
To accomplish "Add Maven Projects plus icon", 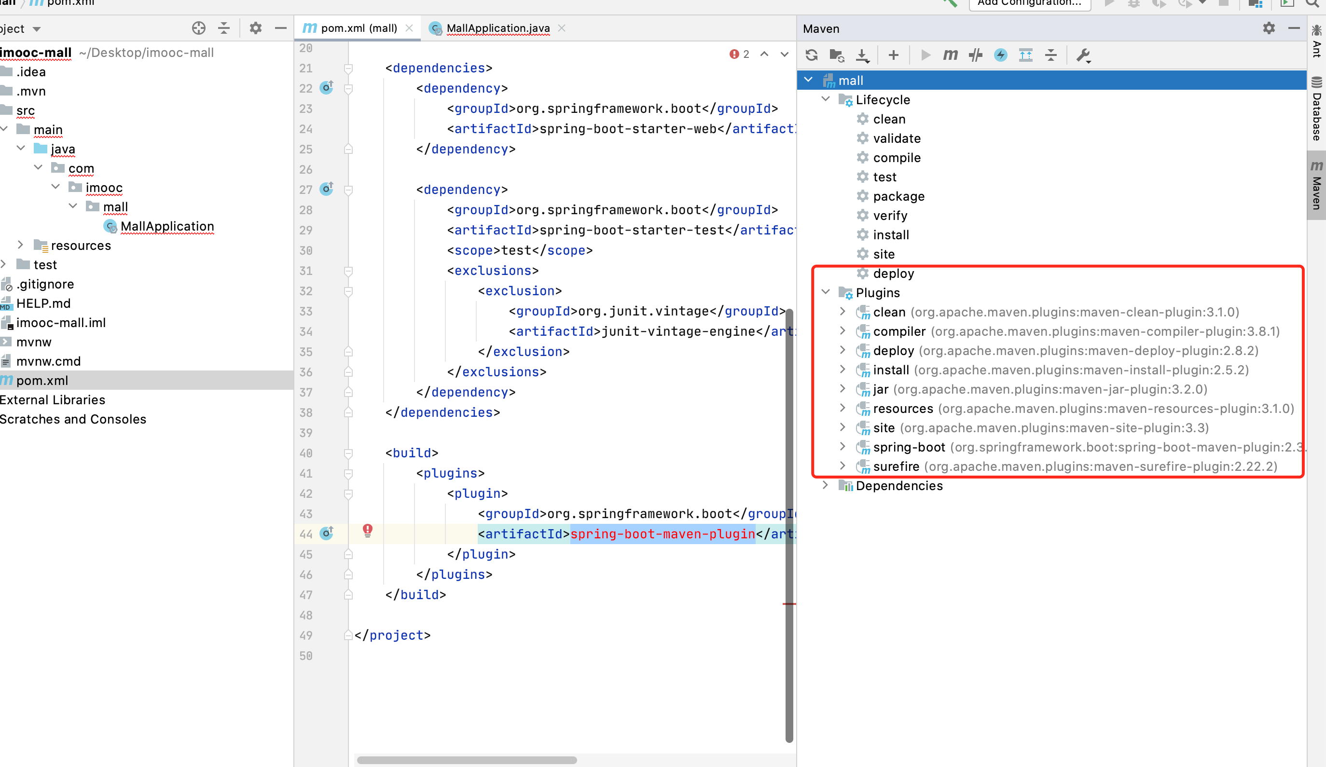I will point(894,55).
